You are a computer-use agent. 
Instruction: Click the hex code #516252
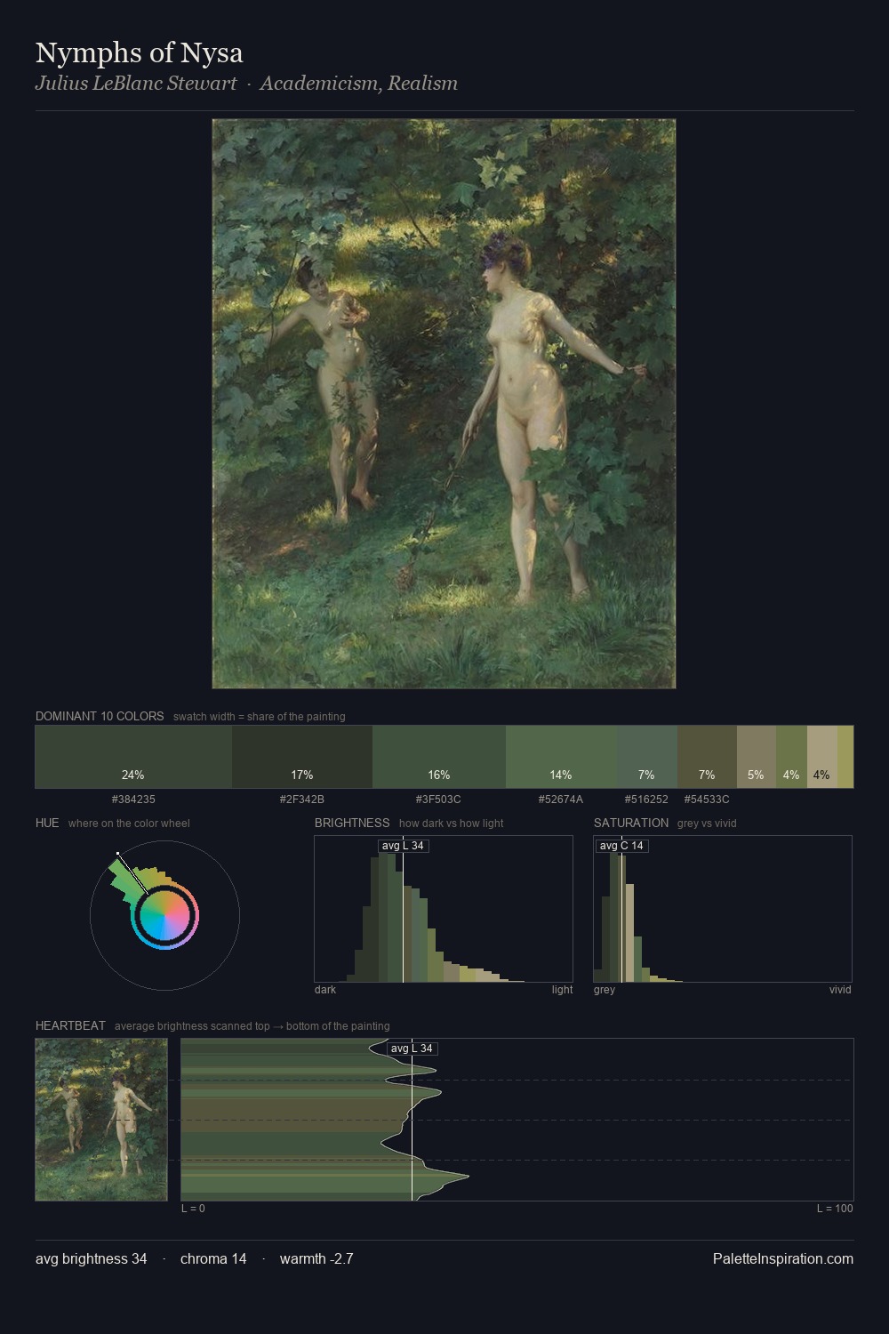646,800
